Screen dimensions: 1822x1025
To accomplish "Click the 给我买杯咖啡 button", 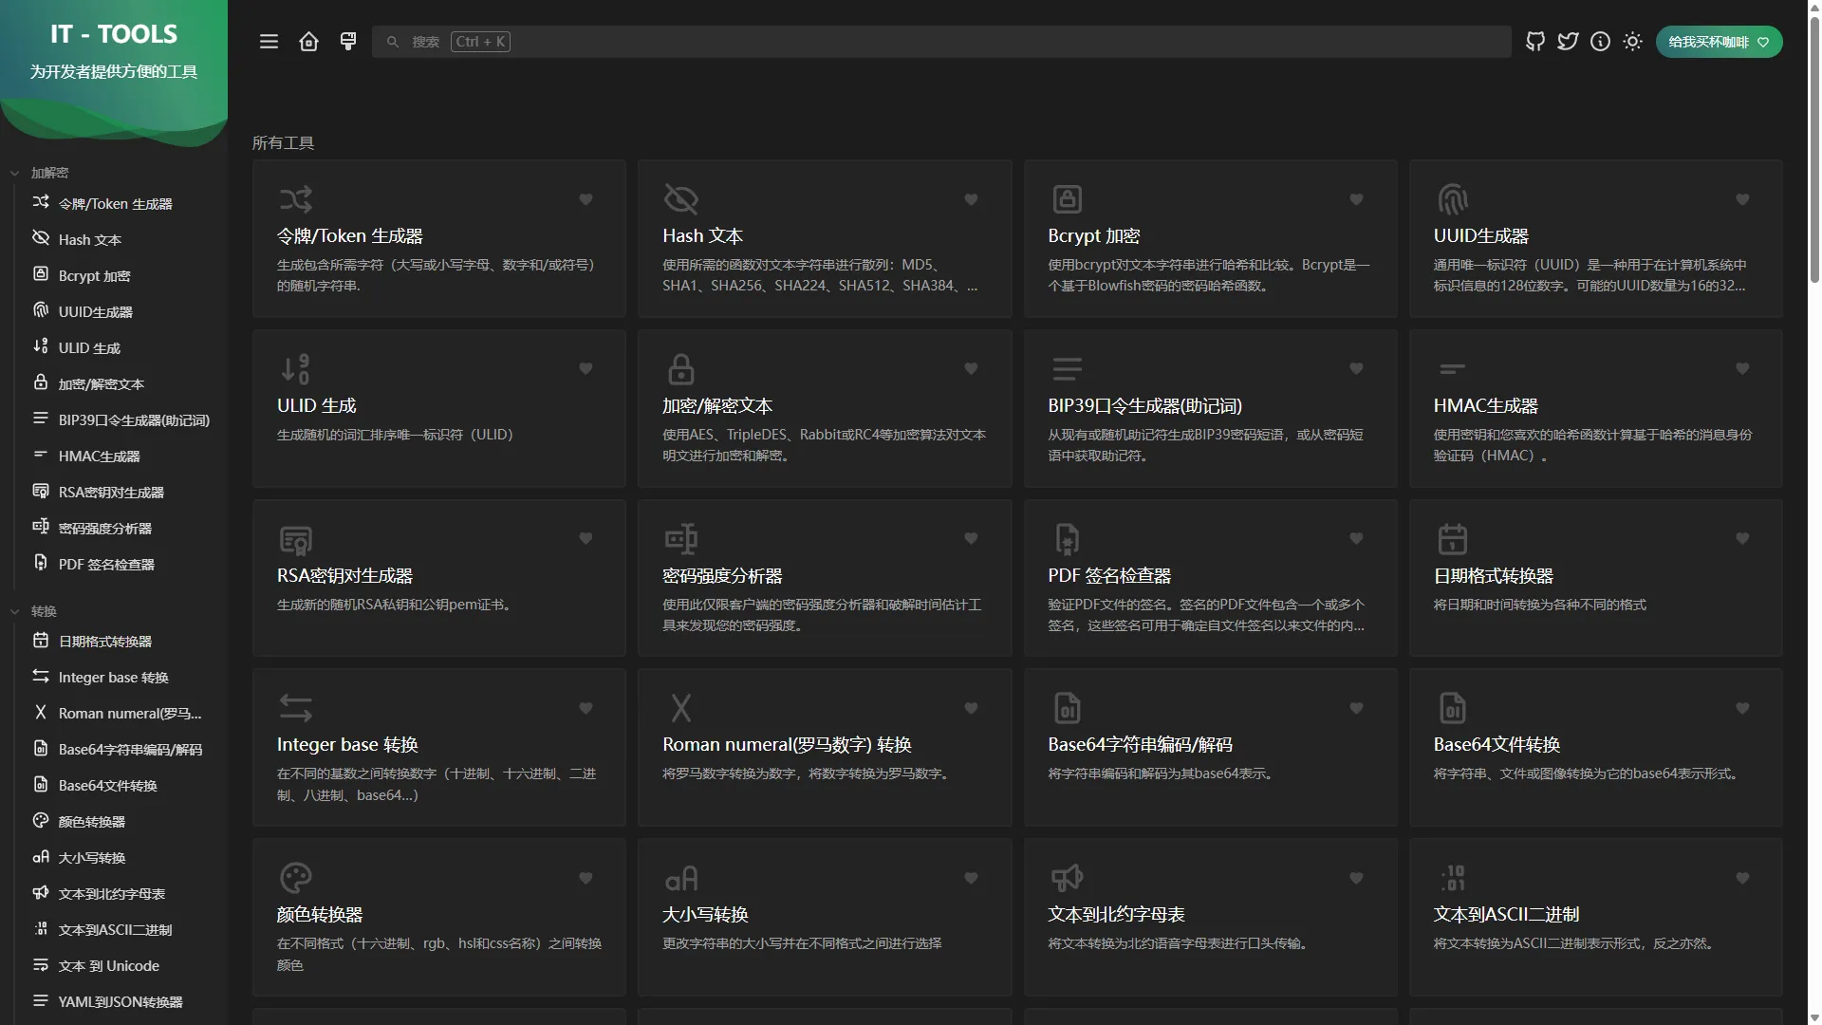I will [1718, 41].
